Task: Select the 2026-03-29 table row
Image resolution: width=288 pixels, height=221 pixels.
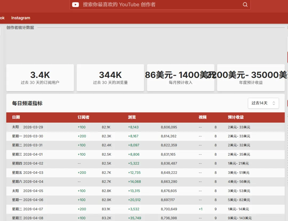Action: [x=146, y=127]
